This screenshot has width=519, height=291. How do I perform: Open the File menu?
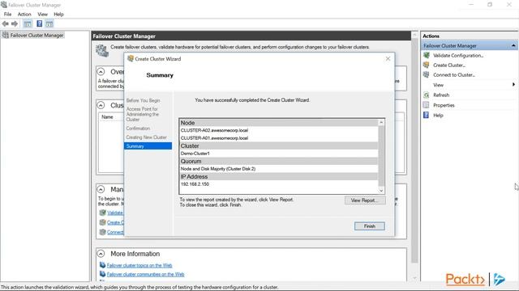[x=7, y=15]
